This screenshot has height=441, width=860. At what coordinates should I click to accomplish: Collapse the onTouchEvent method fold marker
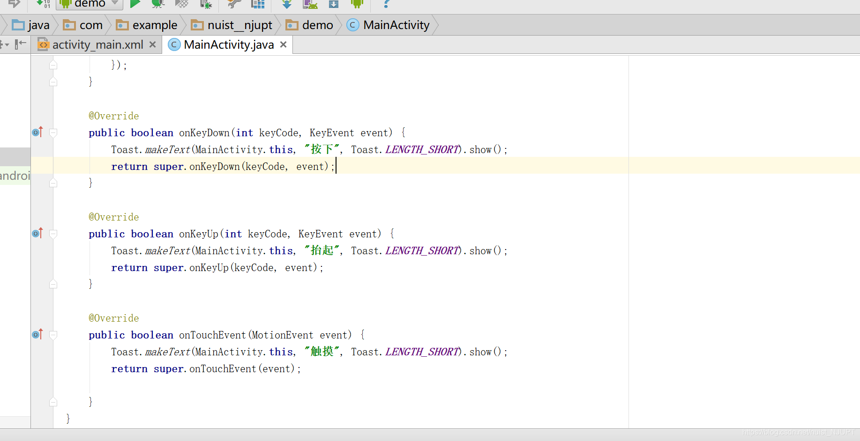point(53,335)
